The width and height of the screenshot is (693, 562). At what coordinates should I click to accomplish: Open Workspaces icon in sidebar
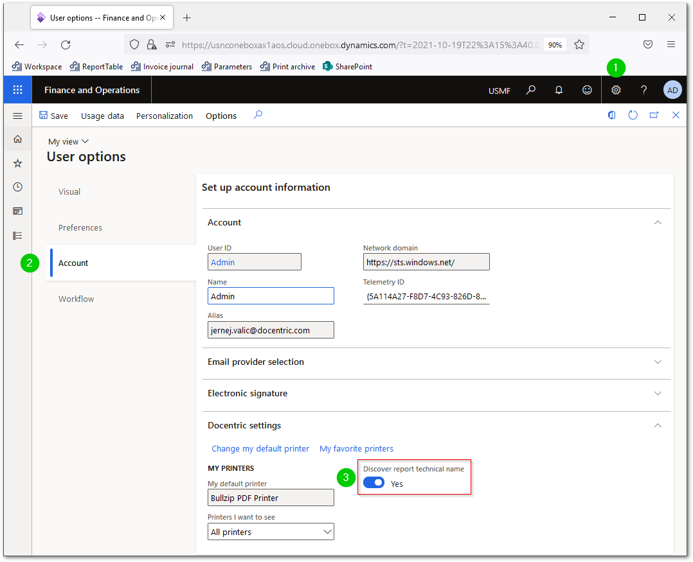18,211
